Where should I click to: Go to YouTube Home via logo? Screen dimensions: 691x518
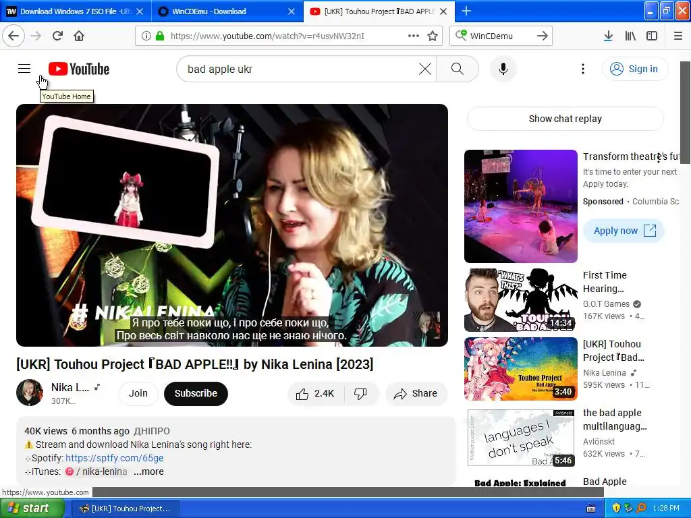pyautogui.click(x=79, y=69)
